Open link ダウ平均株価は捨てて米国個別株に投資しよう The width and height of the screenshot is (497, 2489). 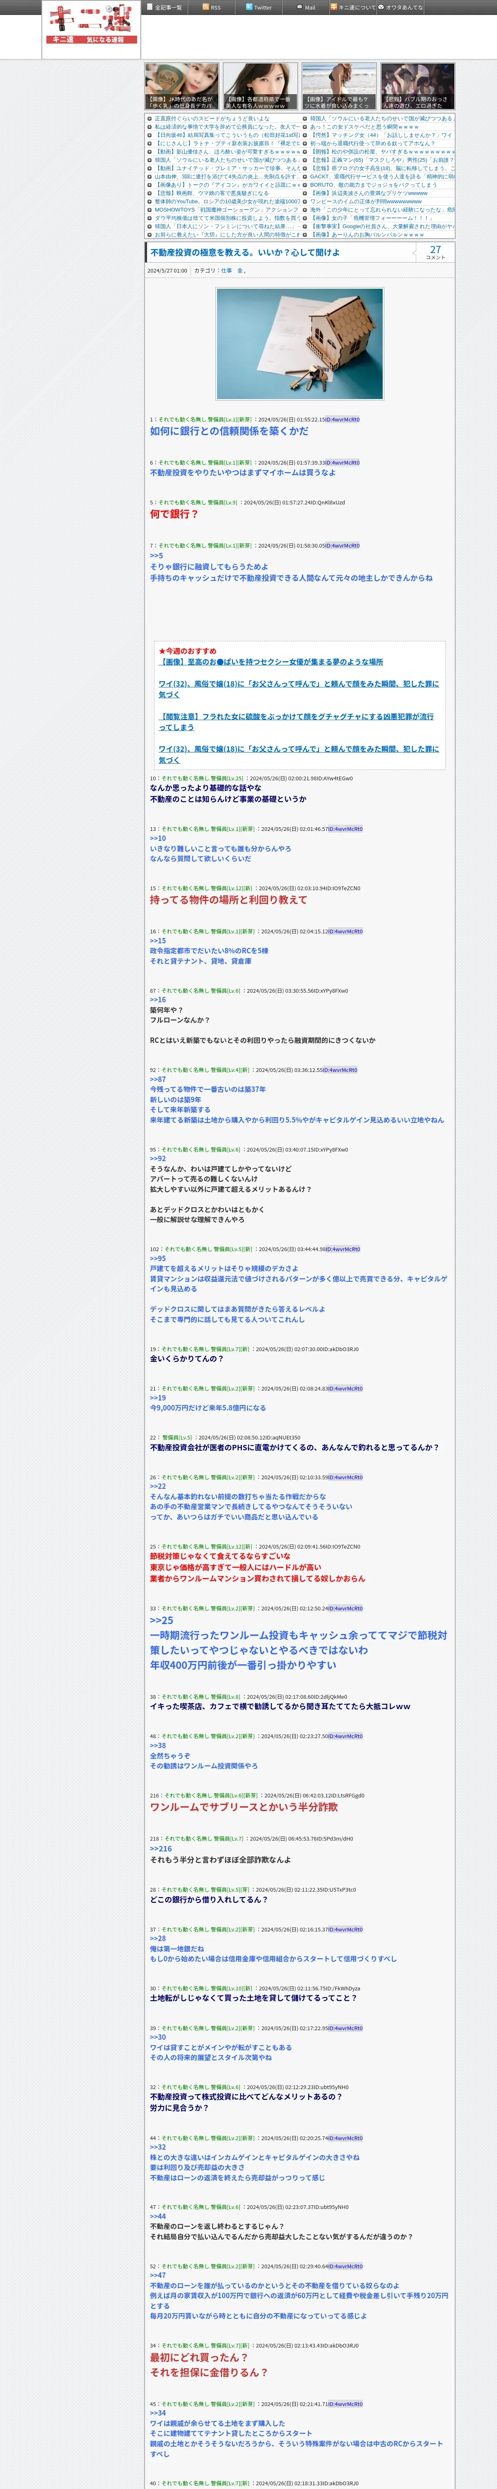coord(227,218)
